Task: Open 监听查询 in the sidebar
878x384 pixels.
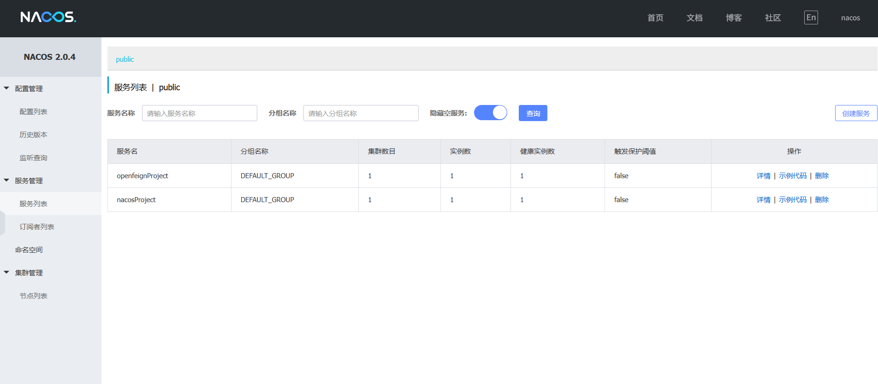Action: [x=33, y=157]
